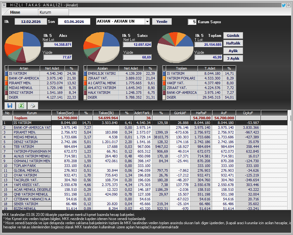The image size is (293, 235).
Task: Select the Haftalik period button
Action: pos(233,43)
